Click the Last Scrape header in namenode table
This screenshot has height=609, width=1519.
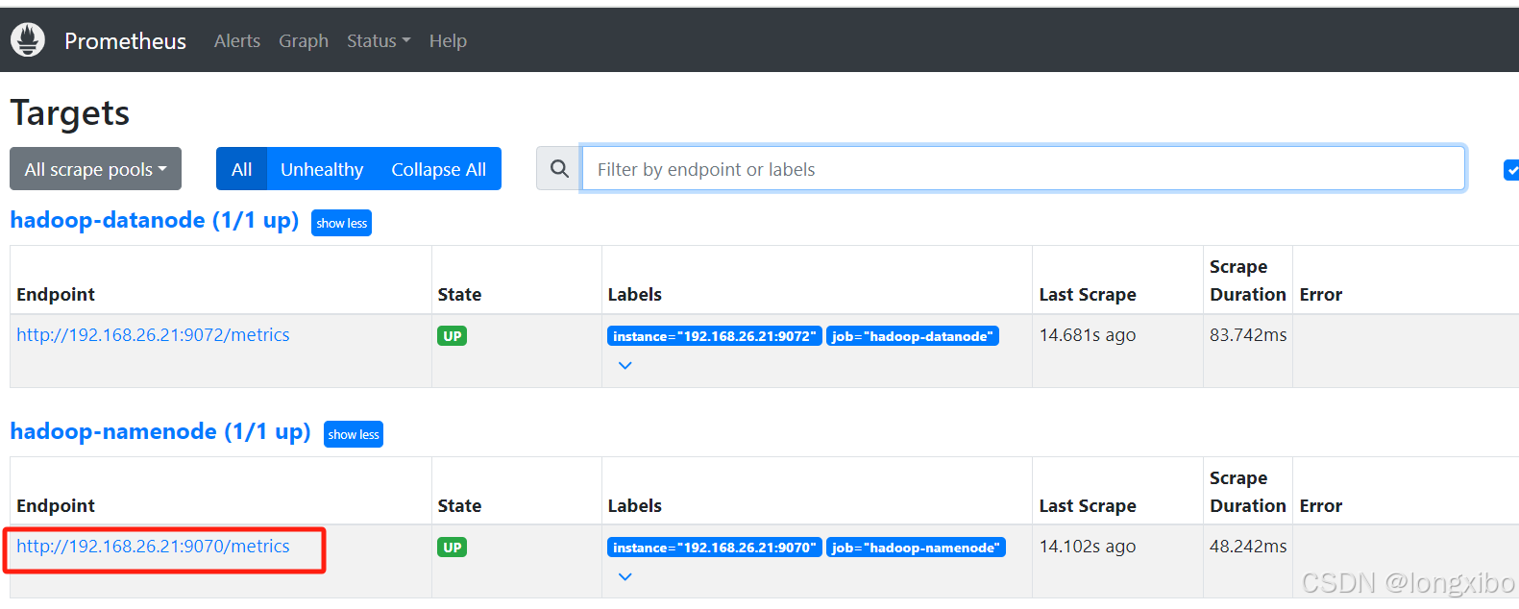click(x=1088, y=505)
